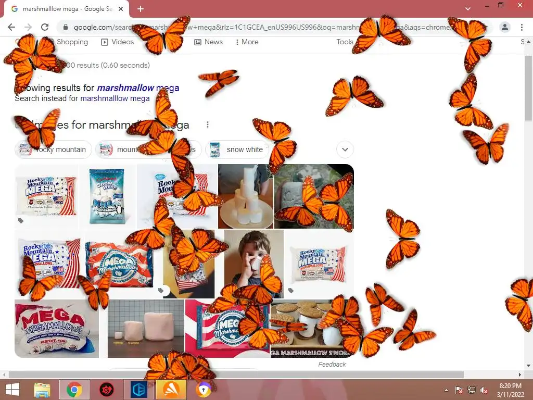Open the network status tray icon
The height and width of the screenshot is (400, 533).
tap(472, 390)
